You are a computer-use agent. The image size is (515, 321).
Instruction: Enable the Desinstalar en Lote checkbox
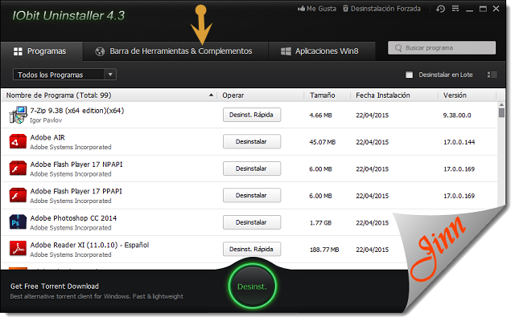click(x=409, y=75)
